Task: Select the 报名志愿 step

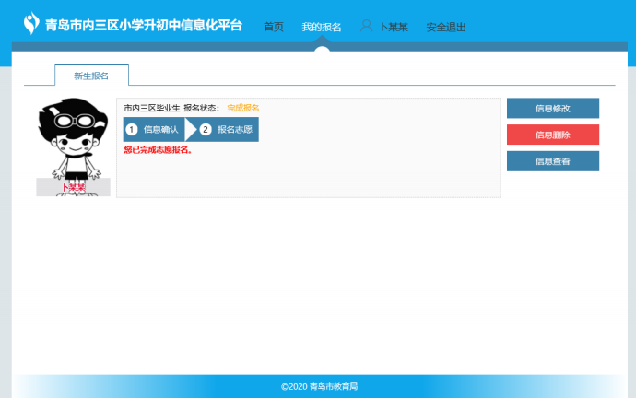Action: [x=234, y=129]
